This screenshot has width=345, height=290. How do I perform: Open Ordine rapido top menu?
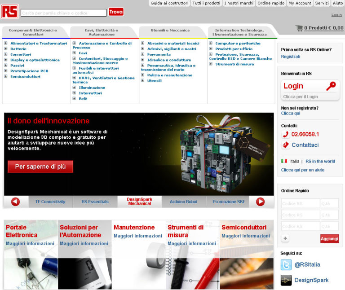pyautogui.click(x=271, y=3)
